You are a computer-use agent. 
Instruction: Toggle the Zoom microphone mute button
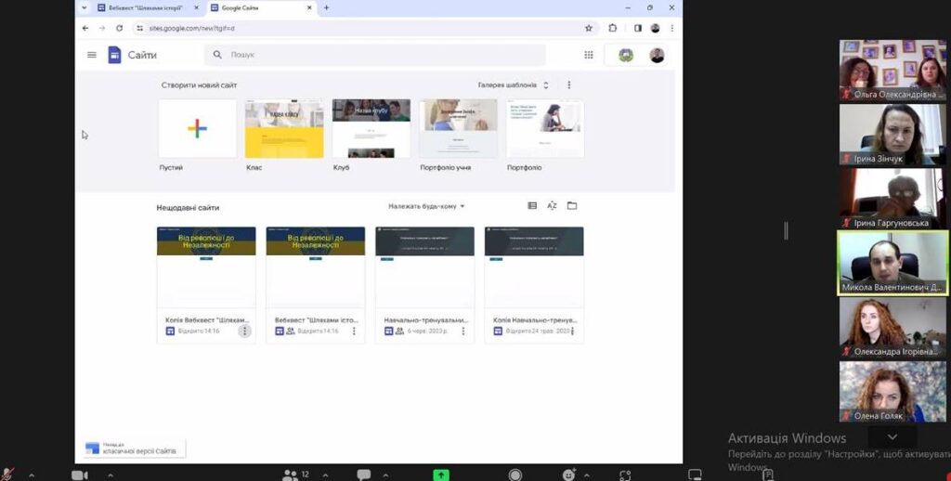click(8, 474)
